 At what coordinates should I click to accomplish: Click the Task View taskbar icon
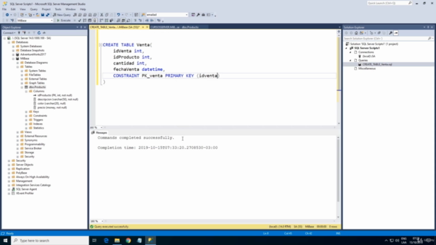coord(95,240)
